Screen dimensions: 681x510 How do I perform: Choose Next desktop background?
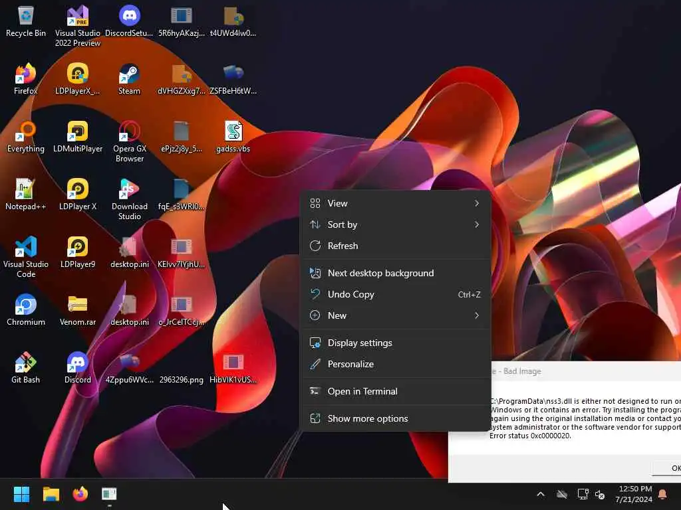tap(395, 273)
